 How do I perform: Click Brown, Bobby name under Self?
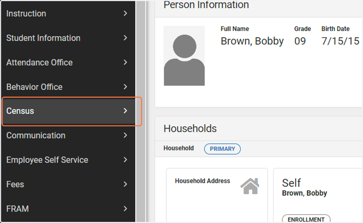(x=305, y=193)
